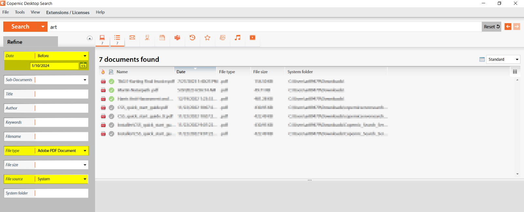
Task: Click the PDF icon of the first result
Action: (103, 81)
